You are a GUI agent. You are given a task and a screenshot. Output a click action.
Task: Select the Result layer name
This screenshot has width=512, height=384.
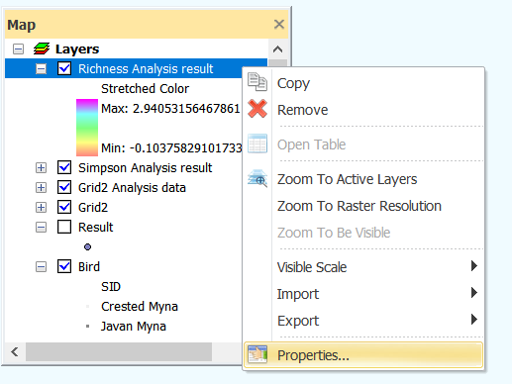click(95, 228)
